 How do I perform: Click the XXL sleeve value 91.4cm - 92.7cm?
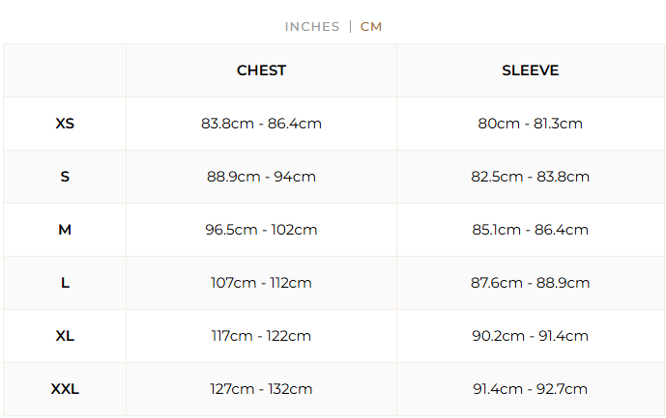tap(530, 389)
